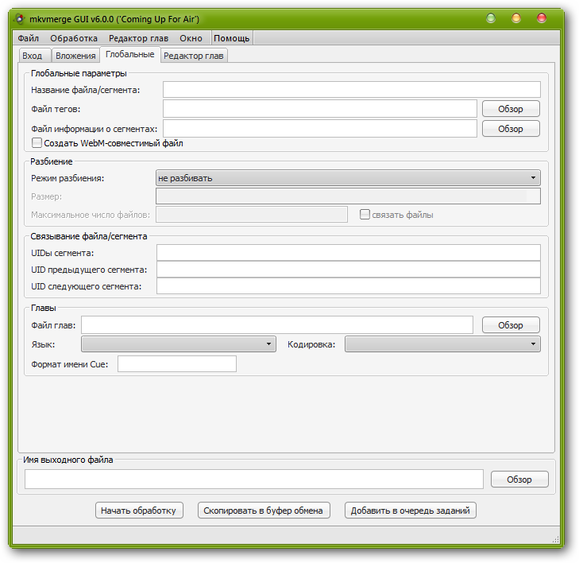This screenshot has width=579, height=563.
Task: Open the Обработка menu
Action: coord(74,38)
